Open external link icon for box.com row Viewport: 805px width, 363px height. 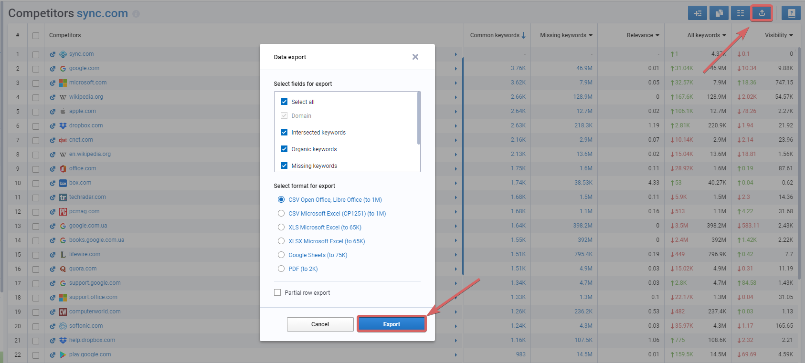click(53, 183)
